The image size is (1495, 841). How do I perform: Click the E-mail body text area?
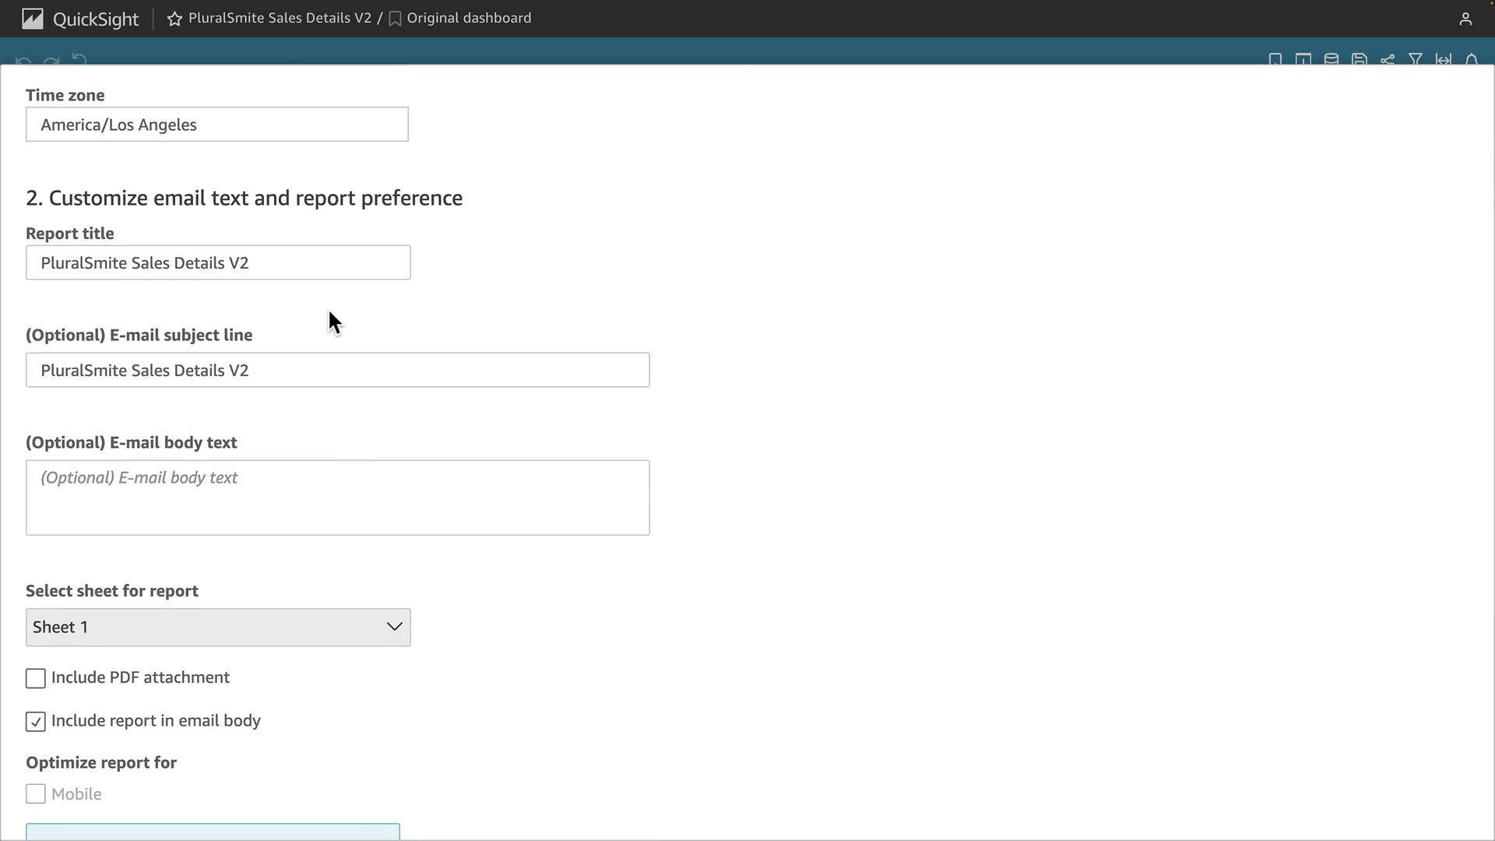click(x=337, y=498)
